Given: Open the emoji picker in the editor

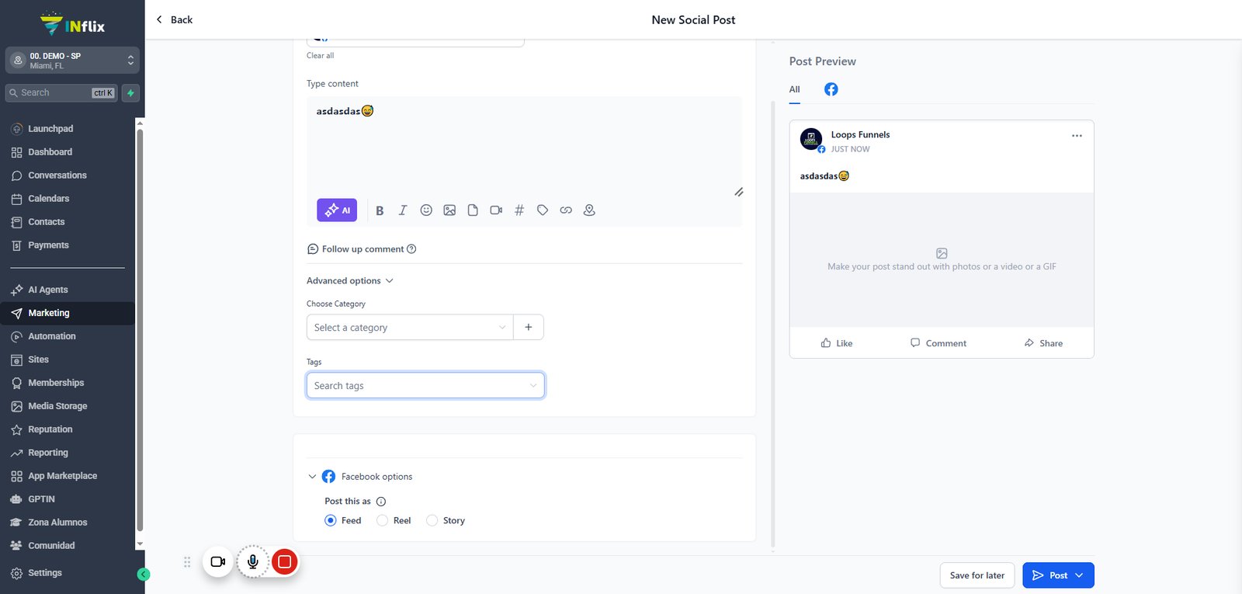Looking at the screenshot, I should 426,210.
